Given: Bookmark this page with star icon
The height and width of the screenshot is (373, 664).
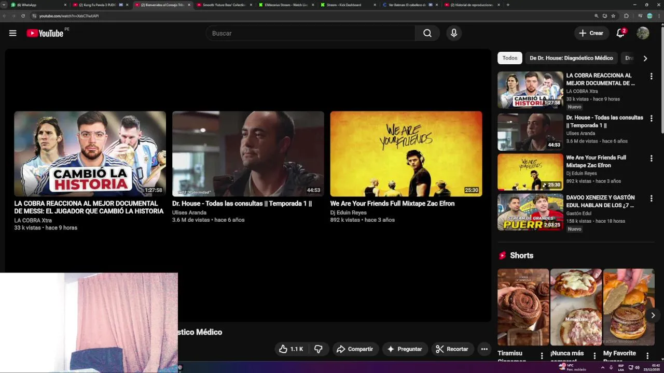Looking at the screenshot, I should [613, 16].
